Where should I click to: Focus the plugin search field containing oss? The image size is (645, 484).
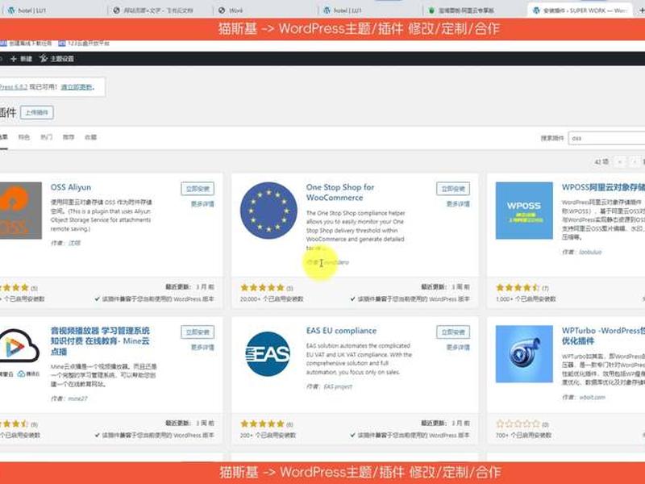(x=607, y=138)
